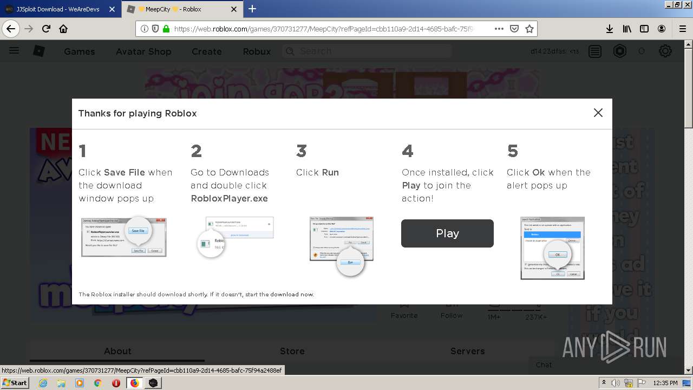Click the RobloxPlayer.exe download illustration
Screen dimensions: 693x390
235,237
